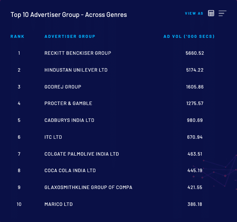The image size is (237, 222).
Task: Select the ITC Ltd row
Action: coord(53,137)
